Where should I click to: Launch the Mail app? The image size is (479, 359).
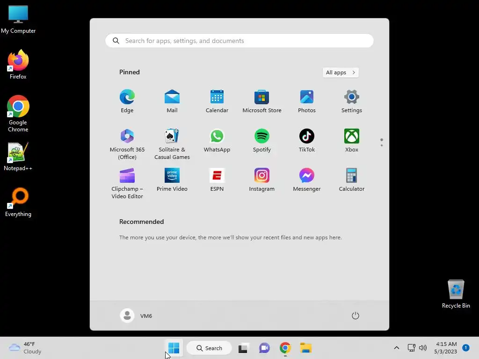172,101
